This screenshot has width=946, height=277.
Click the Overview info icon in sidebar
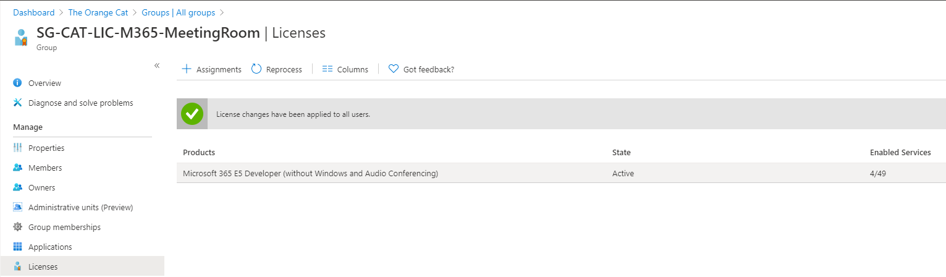[17, 83]
